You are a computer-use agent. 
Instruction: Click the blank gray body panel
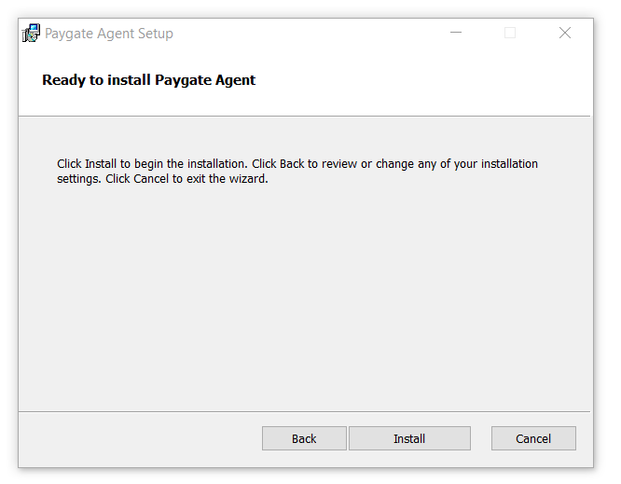coord(304,297)
